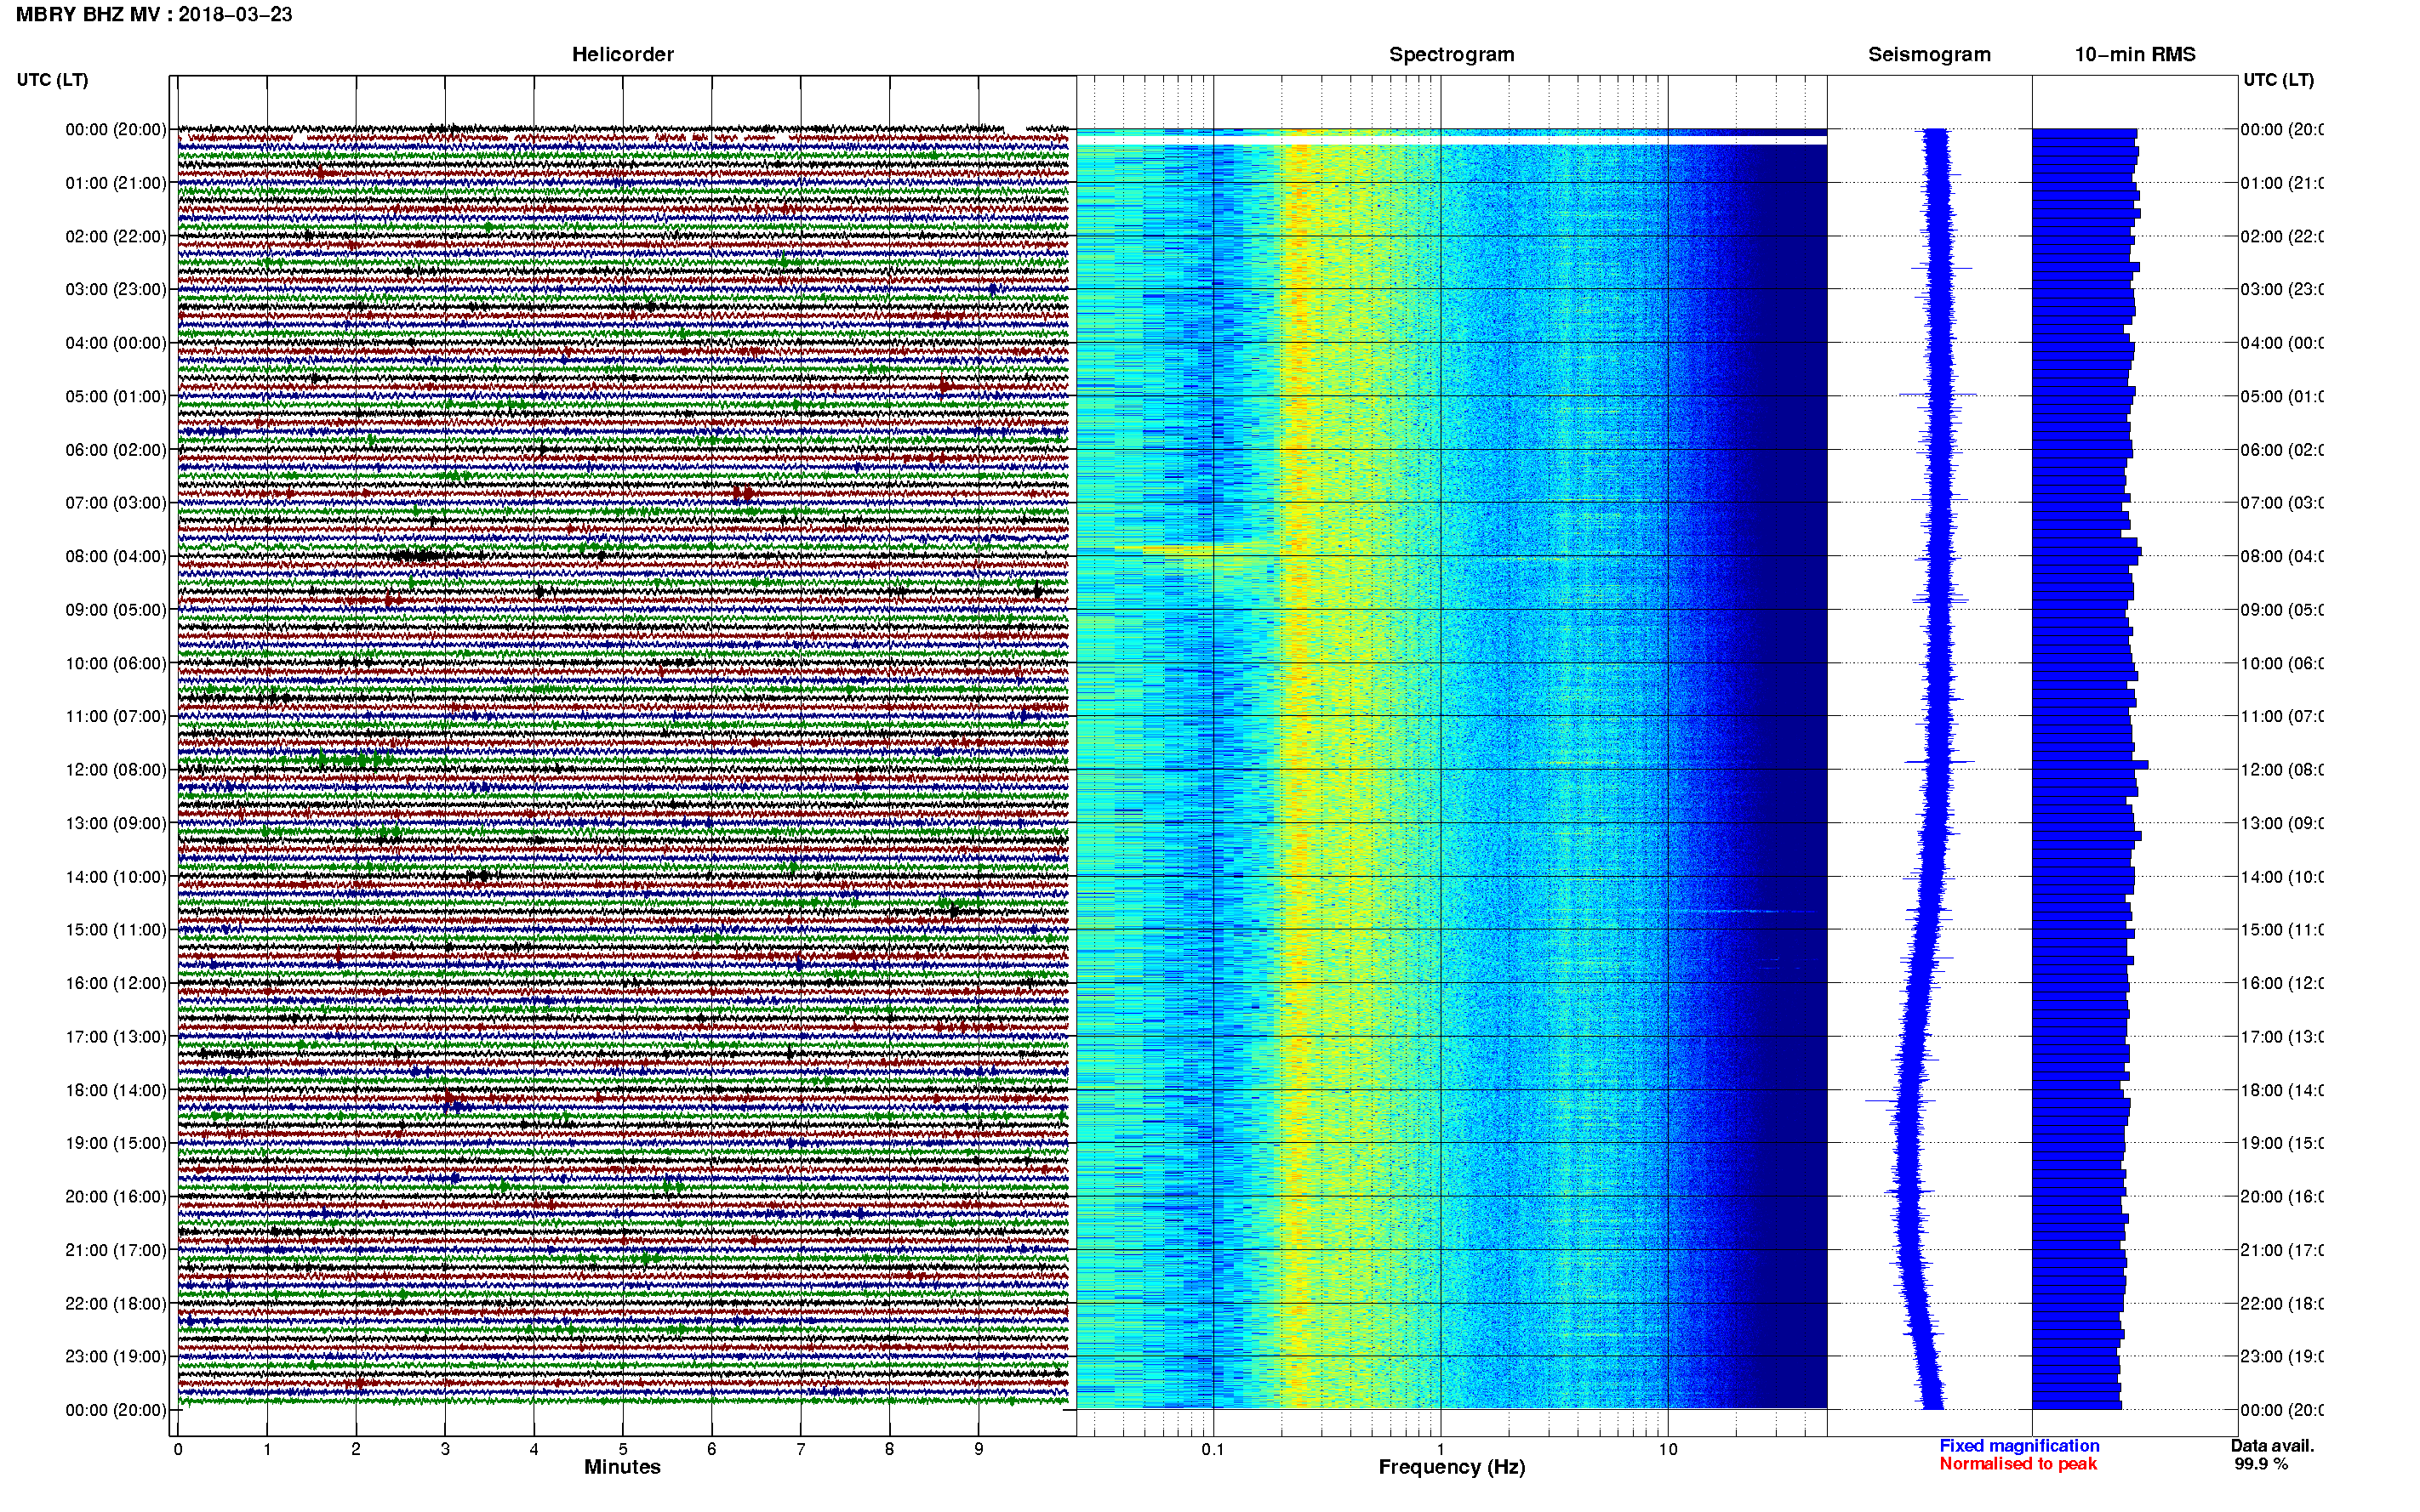Click the '16:00 (12:00)' helicorder time label

tap(116, 983)
